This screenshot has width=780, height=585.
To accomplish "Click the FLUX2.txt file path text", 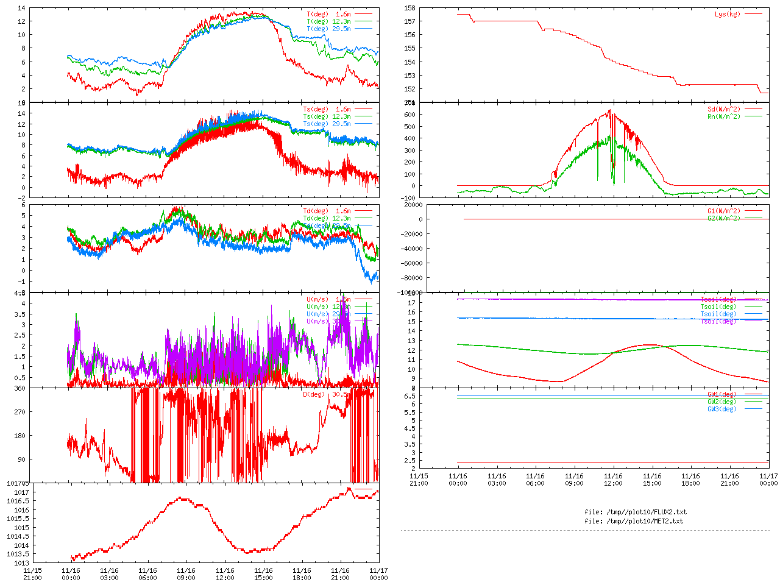I will tap(635, 512).
